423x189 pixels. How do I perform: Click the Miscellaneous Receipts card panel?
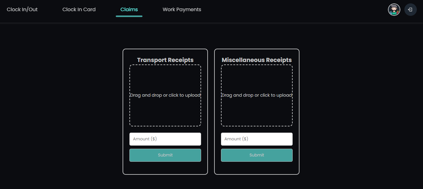pos(257,169)
